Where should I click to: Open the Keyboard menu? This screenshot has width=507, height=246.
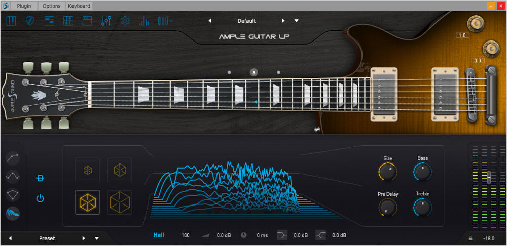(79, 6)
